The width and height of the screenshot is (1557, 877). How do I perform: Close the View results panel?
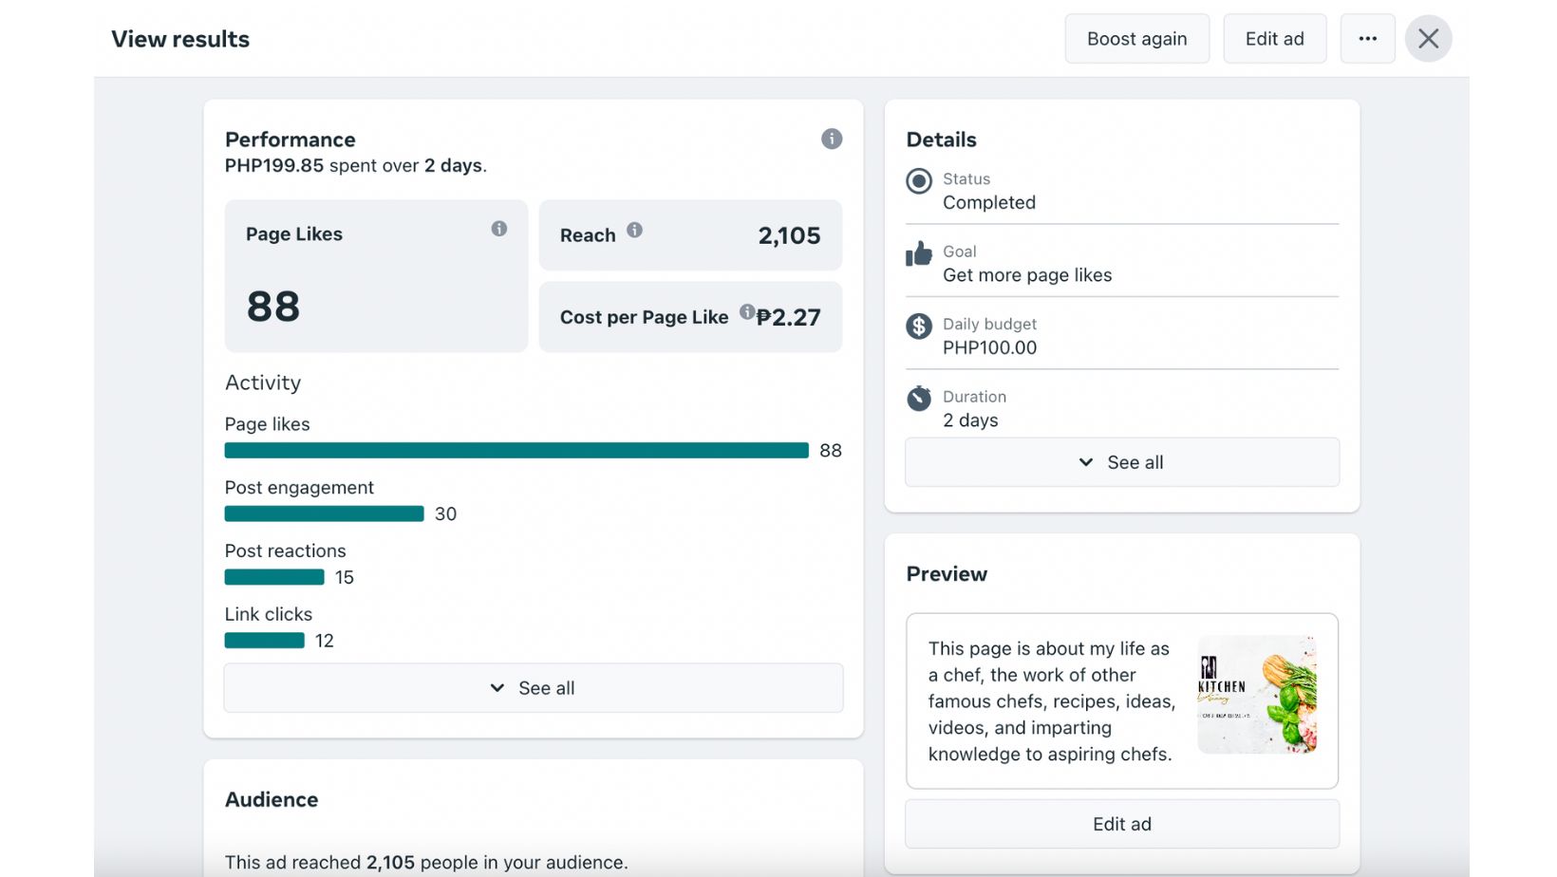pos(1428,39)
